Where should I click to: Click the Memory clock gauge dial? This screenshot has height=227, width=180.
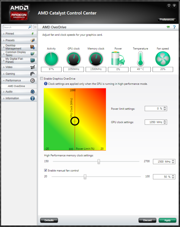96,59
